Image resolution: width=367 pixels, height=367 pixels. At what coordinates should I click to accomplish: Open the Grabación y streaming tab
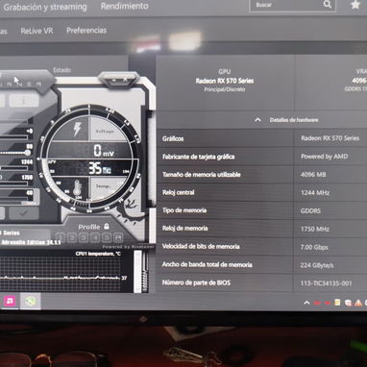click(45, 7)
